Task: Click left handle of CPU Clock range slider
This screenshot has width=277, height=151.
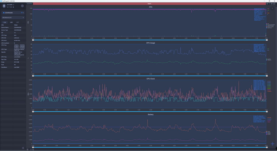Action: [33, 111]
